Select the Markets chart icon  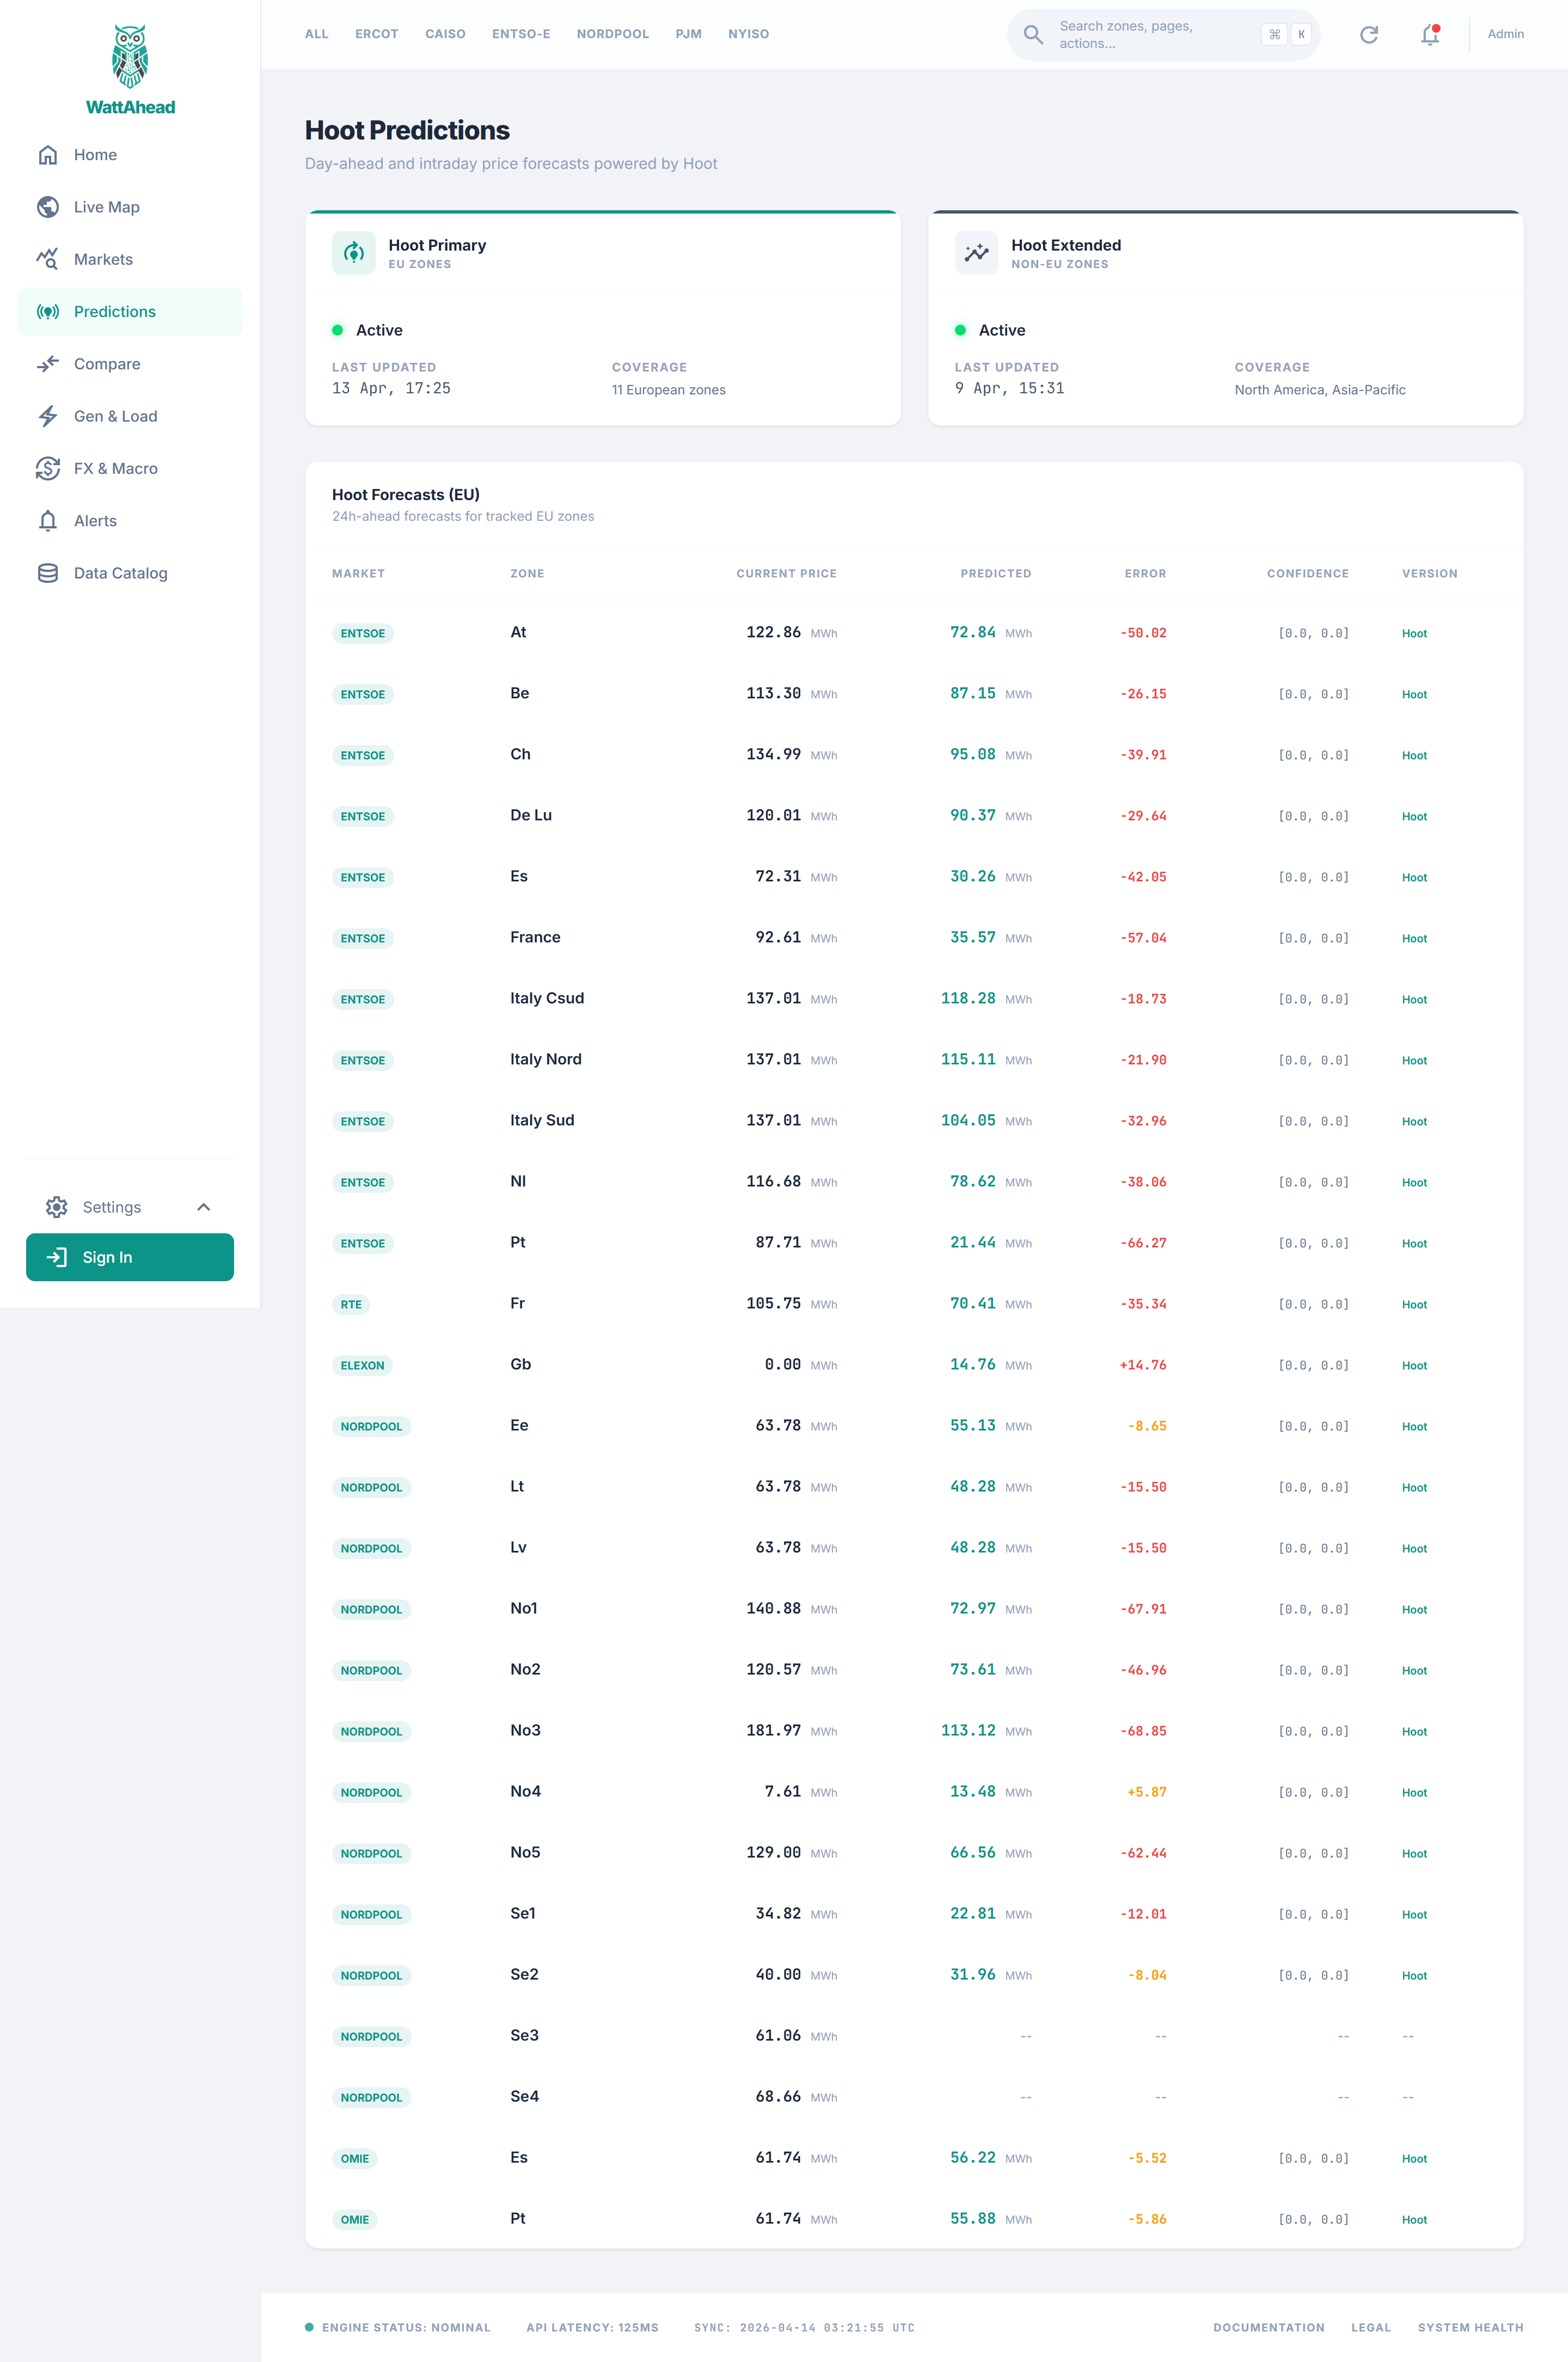(x=47, y=259)
